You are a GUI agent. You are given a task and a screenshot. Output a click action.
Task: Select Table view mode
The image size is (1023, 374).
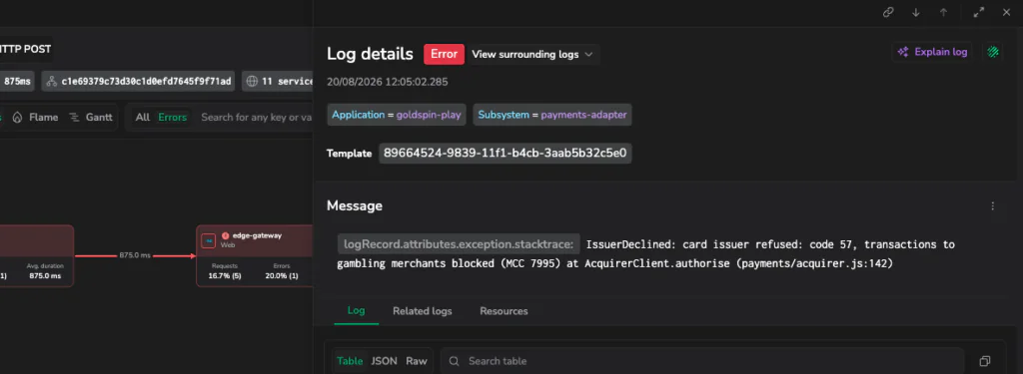coord(350,361)
